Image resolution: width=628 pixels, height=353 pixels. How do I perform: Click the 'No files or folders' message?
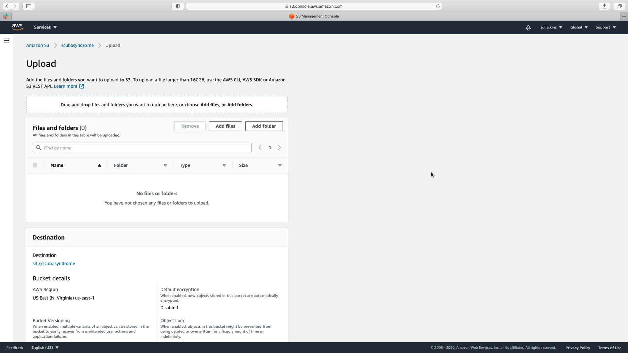click(157, 193)
